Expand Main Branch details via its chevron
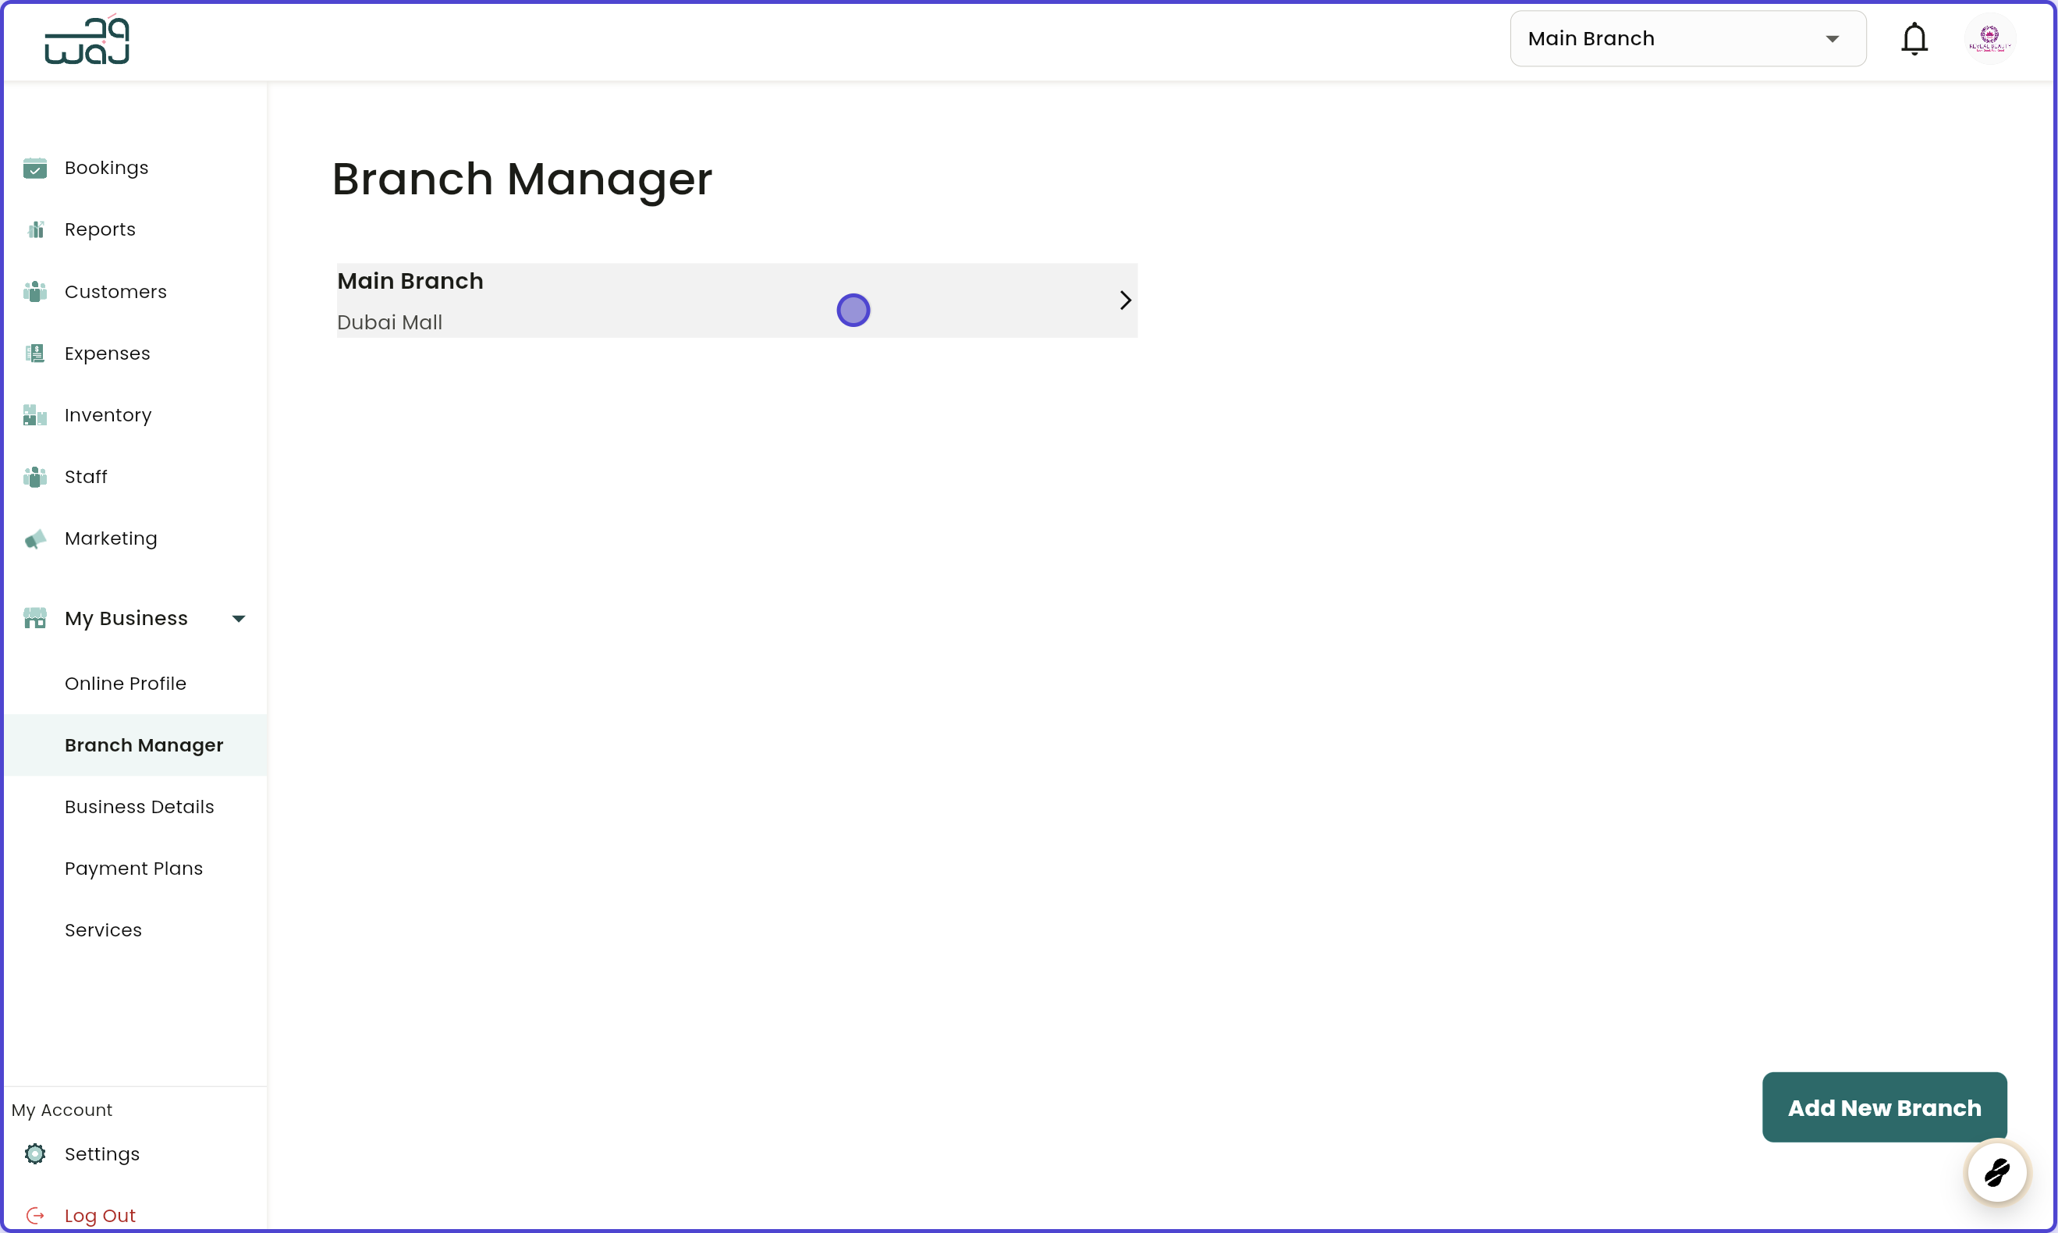 tap(1125, 300)
